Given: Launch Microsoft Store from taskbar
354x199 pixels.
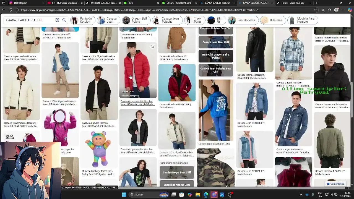Looking at the screenshot, I should pos(181,195).
